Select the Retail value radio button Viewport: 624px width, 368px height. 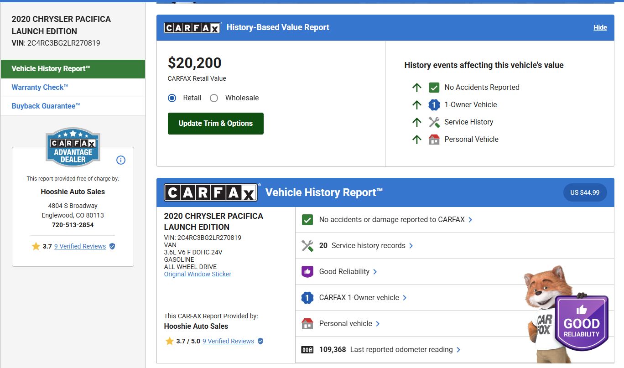tap(172, 98)
